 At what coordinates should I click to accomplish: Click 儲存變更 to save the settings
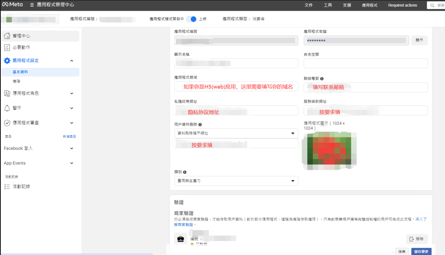tap(422, 251)
